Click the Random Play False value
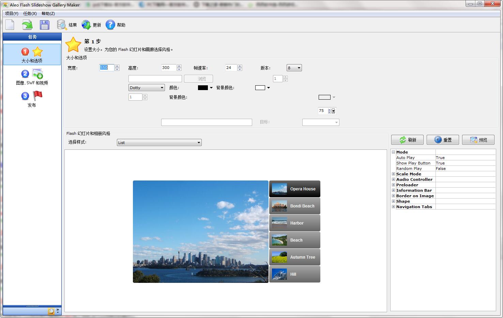This screenshot has width=503, height=318. [465, 169]
